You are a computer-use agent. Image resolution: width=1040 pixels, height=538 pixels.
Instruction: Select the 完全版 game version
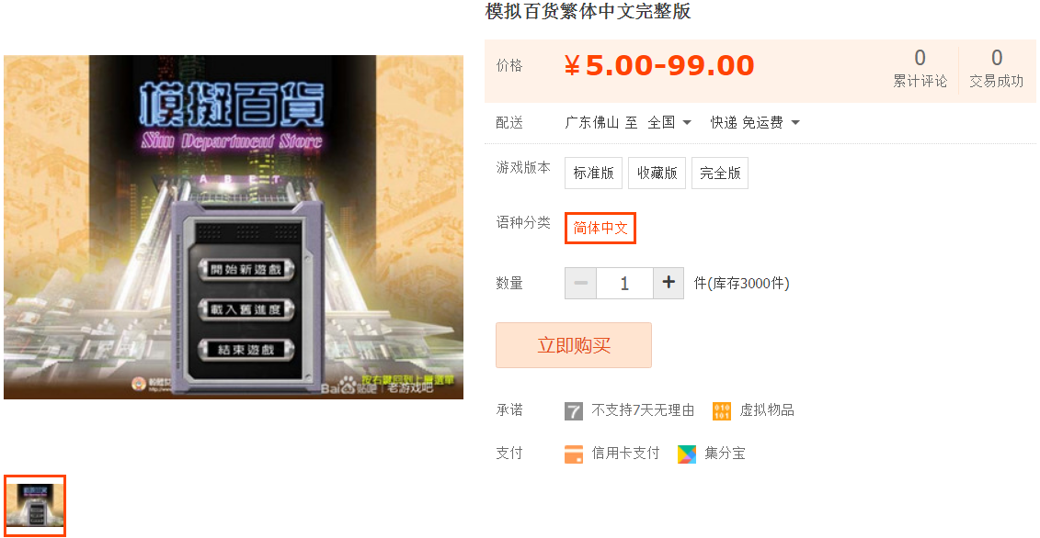[720, 173]
